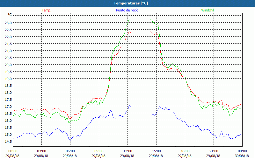This screenshot has height=159, width=255.
Task: Click the 09:00 time axis label
Action: click(x=99, y=151)
